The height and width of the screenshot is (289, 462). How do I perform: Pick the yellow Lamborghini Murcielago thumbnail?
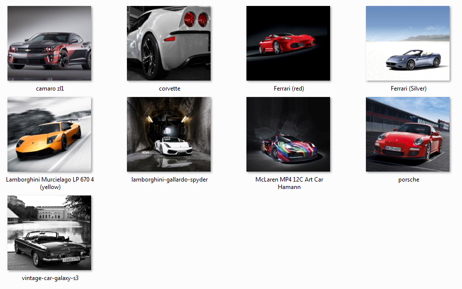(x=49, y=134)
